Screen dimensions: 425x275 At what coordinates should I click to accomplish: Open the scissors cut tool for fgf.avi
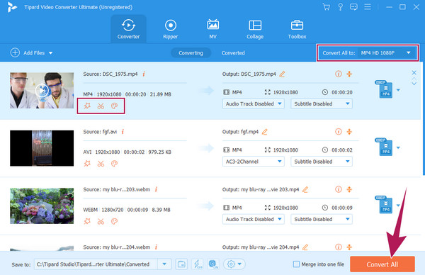[x=101, y=164]
